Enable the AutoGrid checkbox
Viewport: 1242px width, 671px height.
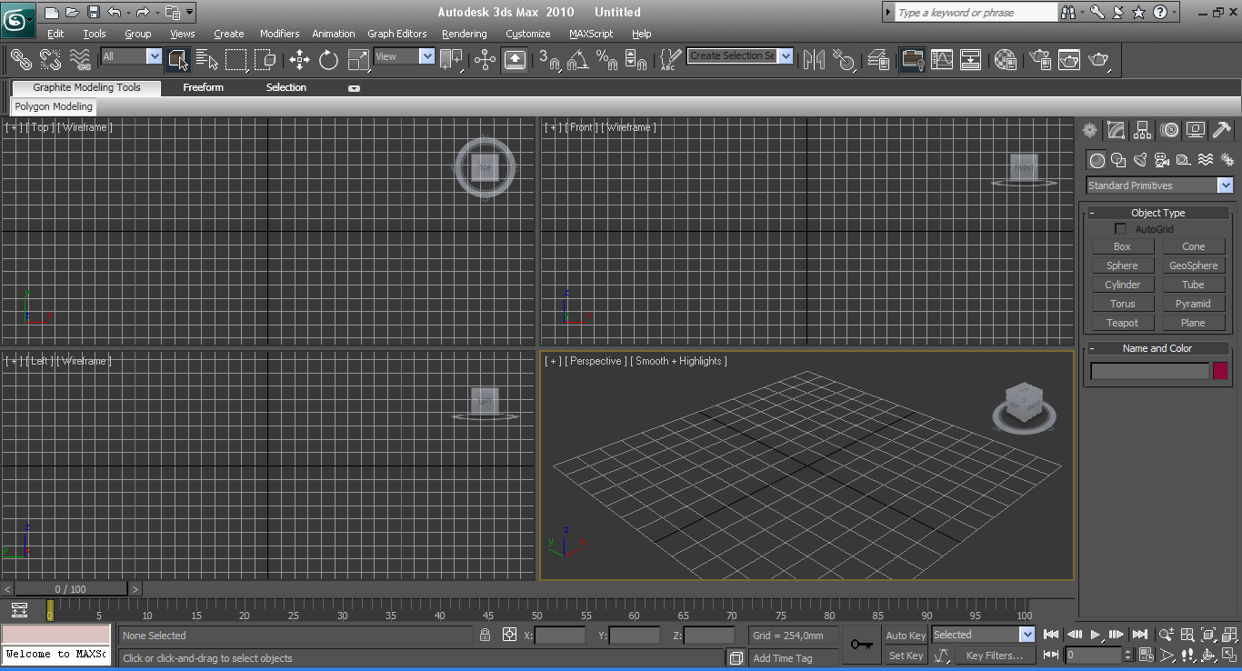coord(1120,229)
